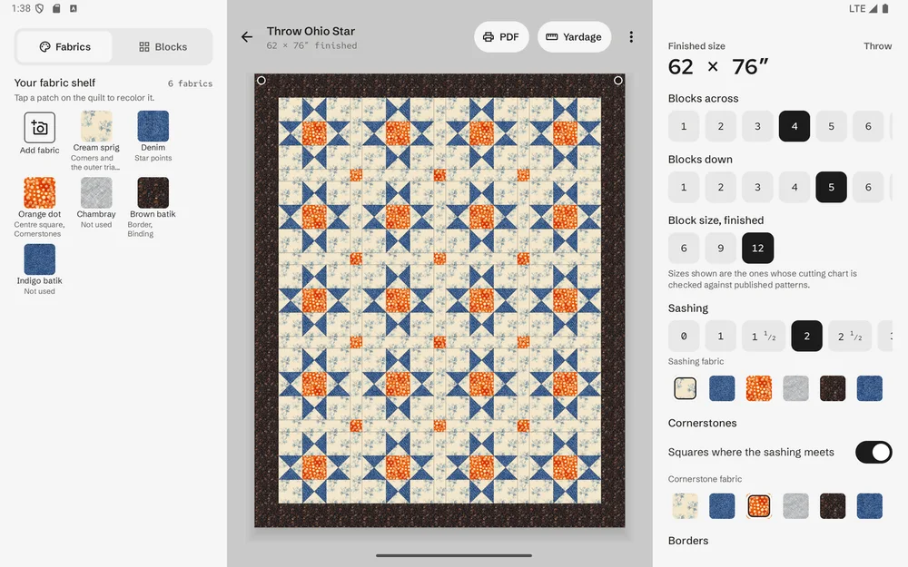Pick gray chambray as cornerstone fabric

[795, 505]
